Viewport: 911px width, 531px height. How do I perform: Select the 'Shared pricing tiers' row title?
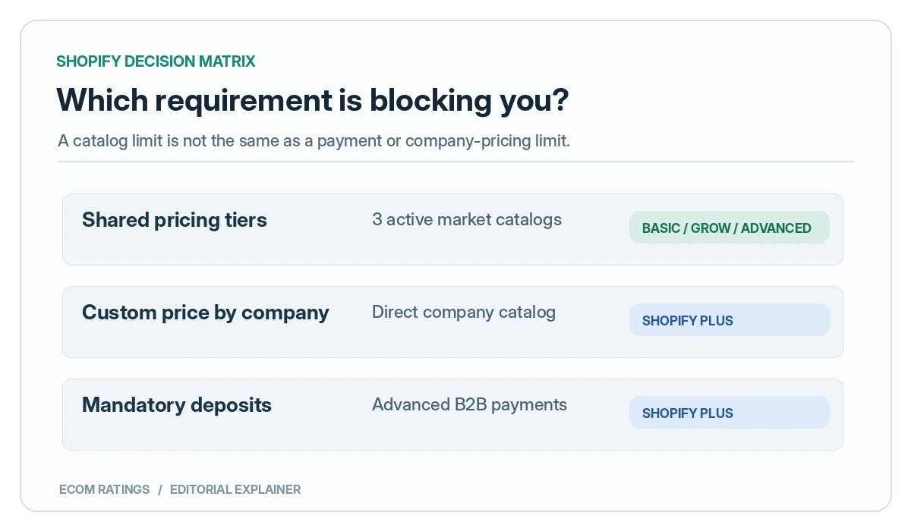pos(175,220)
